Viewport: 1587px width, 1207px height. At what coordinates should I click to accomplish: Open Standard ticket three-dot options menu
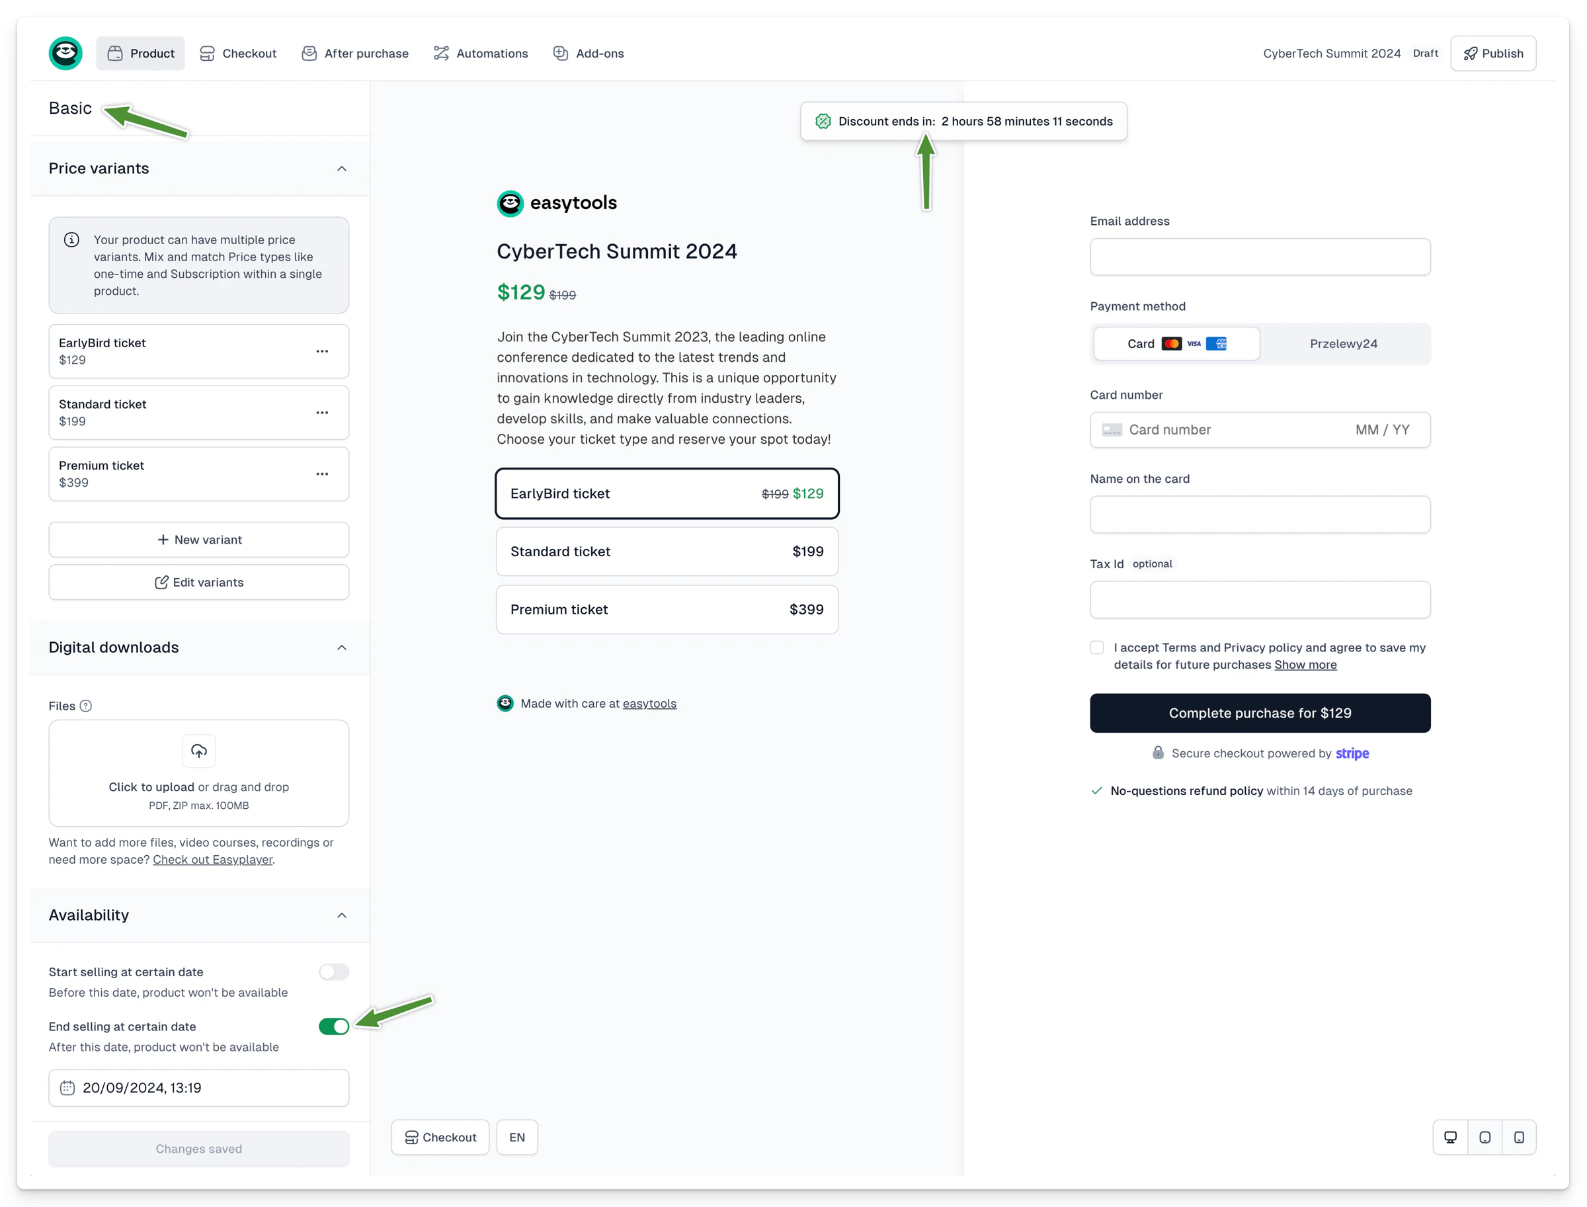coord(322,413)
